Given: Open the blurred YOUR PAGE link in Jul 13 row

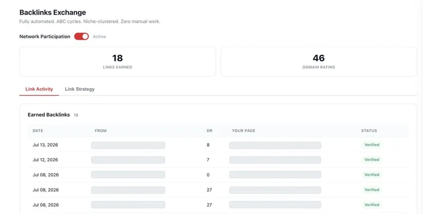Looking at the screenshot, I should [x=275, y=145].
